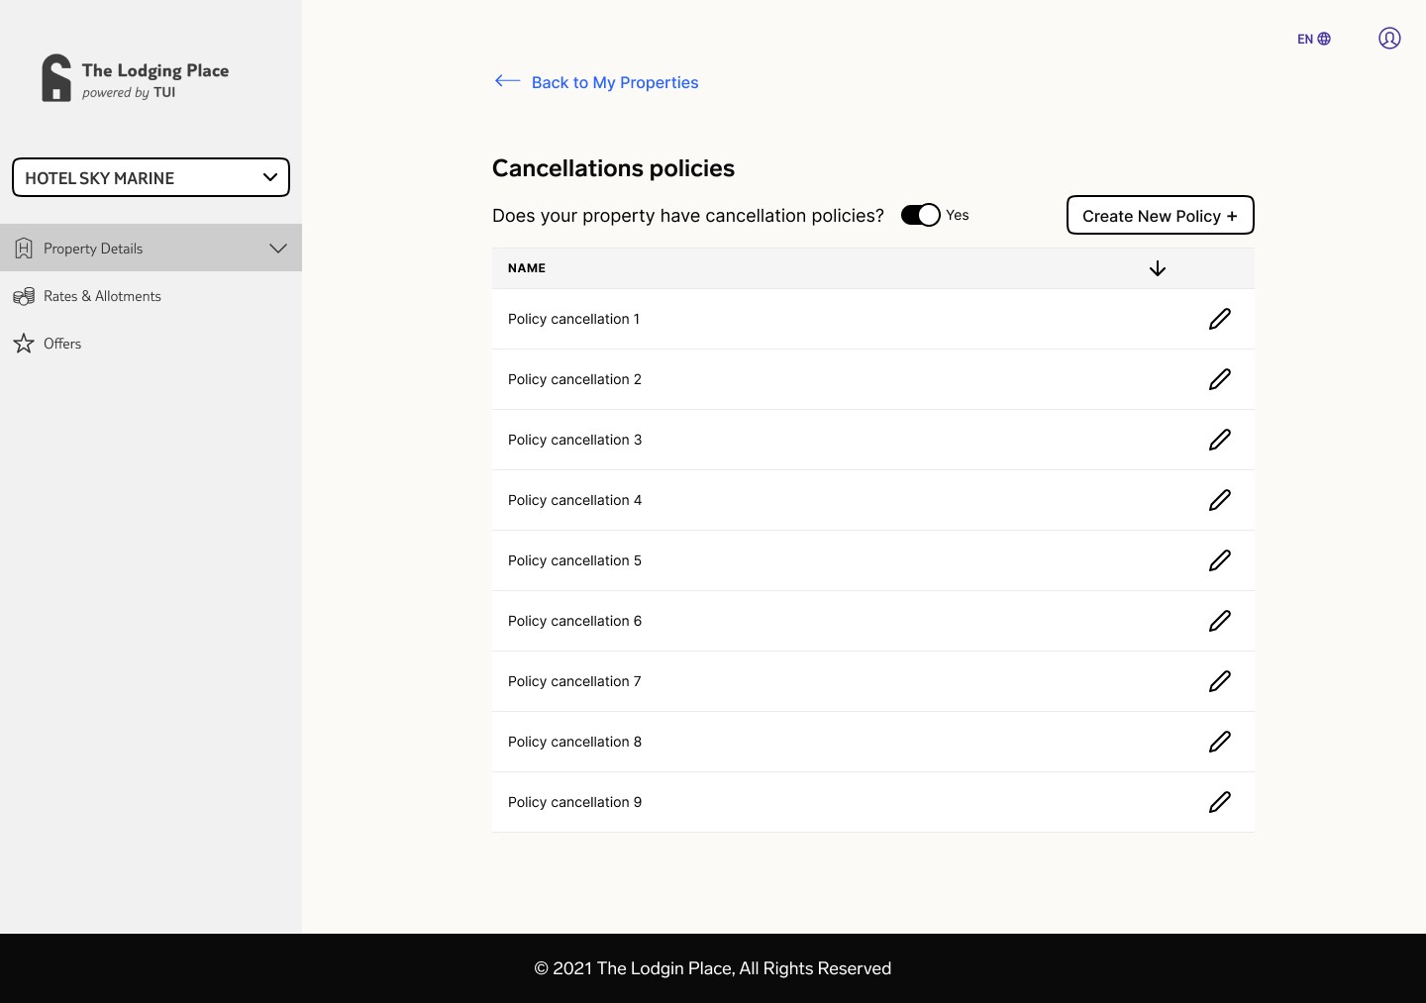The height and width of the screenshot is (1003, 1426).
Task: Select the Policy cancellation 8 row name
Action: pyautogui.click(x=574, y=742)
